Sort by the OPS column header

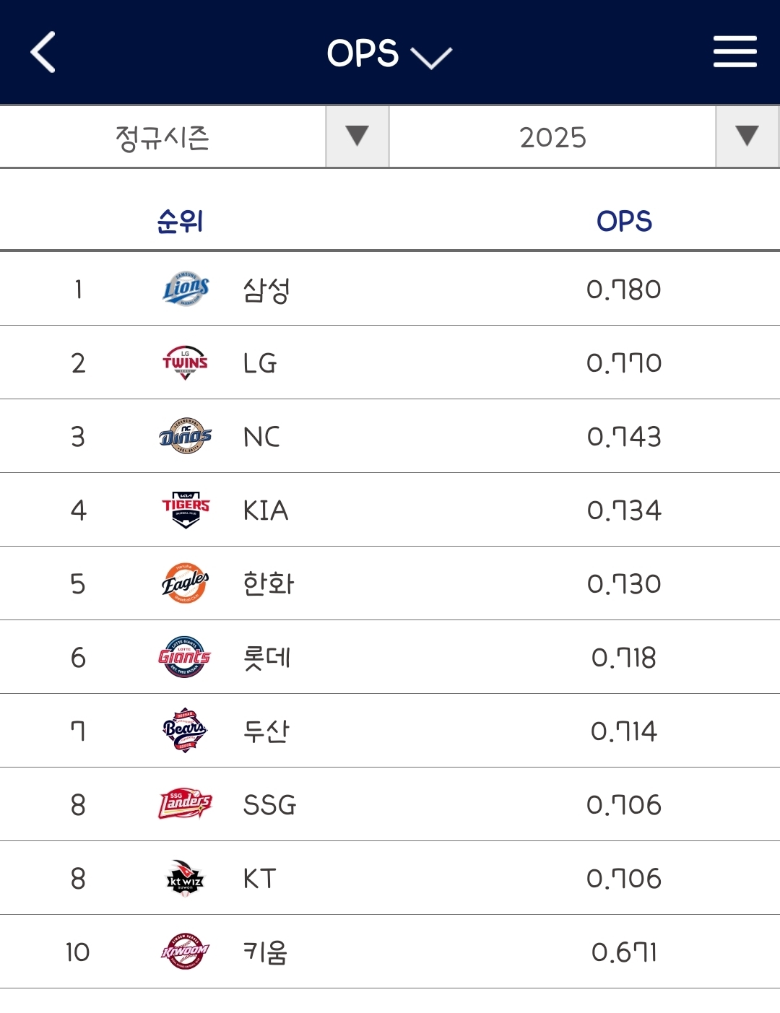[x=624, y=221]
